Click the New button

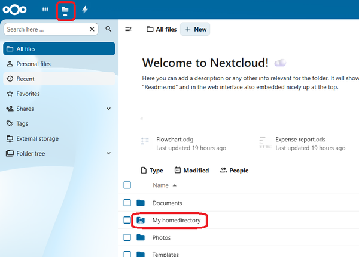click(x=195, y=29)
